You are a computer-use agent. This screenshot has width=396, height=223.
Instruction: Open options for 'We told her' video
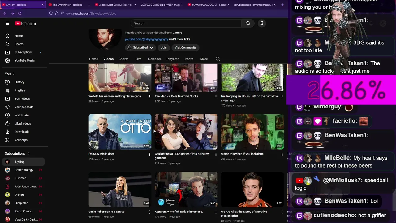150,97
